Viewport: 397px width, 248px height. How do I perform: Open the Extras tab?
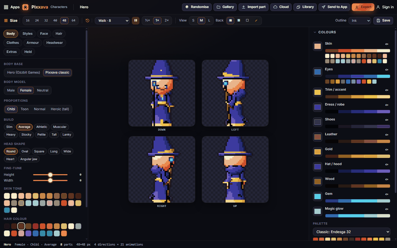(x=12, y=52)
